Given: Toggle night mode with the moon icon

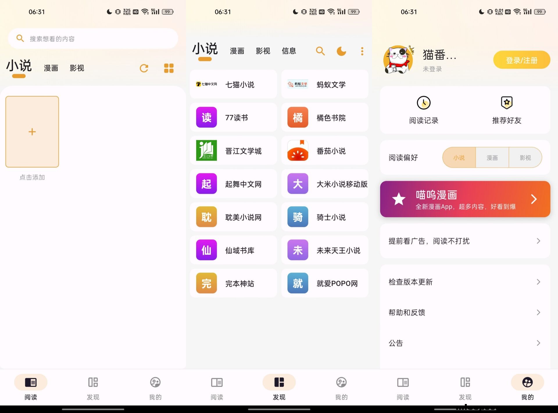Looking at the screenshot, I should coord(341,51).
